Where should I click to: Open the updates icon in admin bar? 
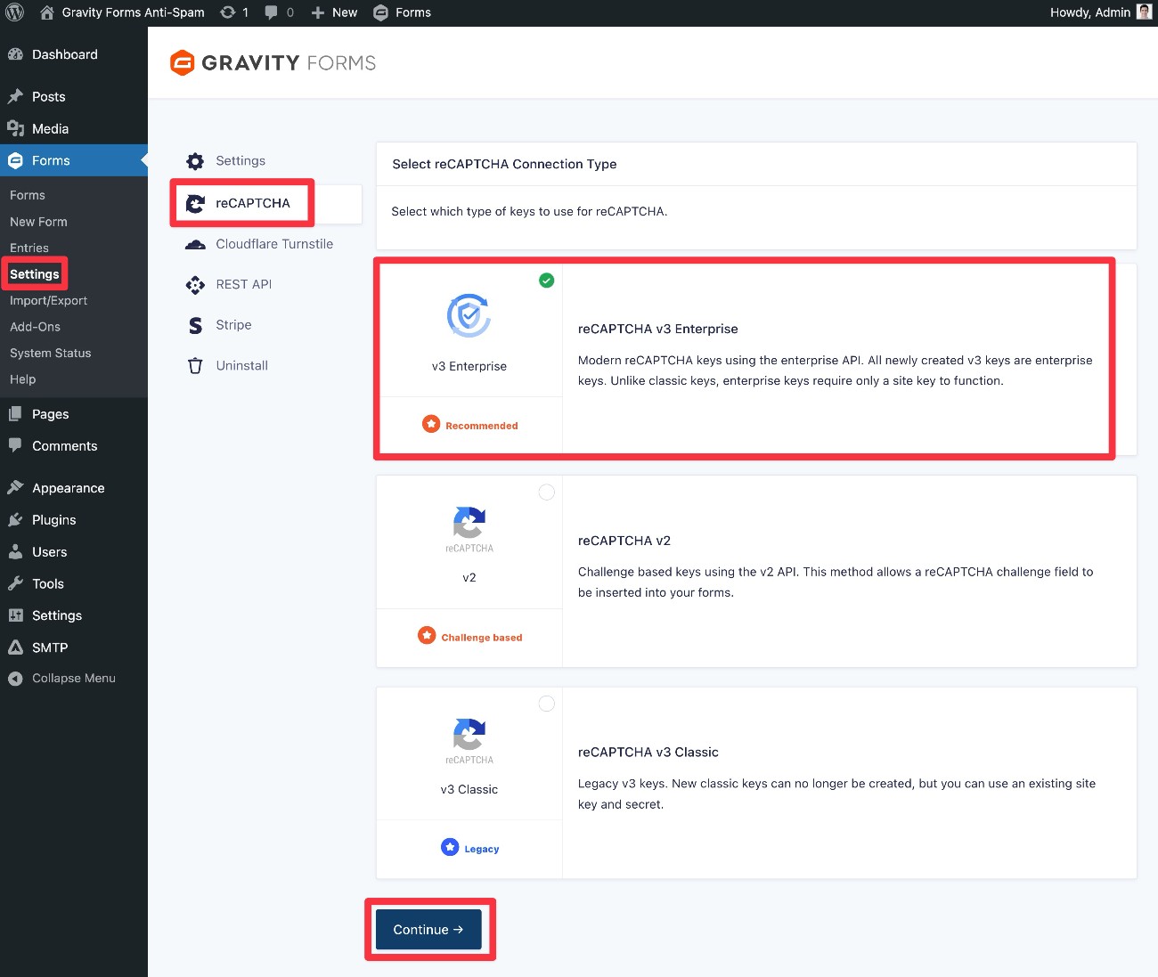point(229,12)
